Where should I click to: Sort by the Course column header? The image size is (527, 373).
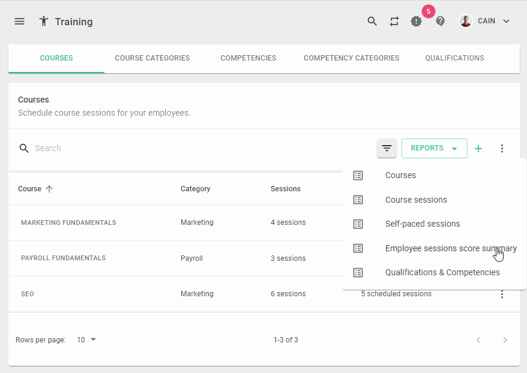coord(29,189)
